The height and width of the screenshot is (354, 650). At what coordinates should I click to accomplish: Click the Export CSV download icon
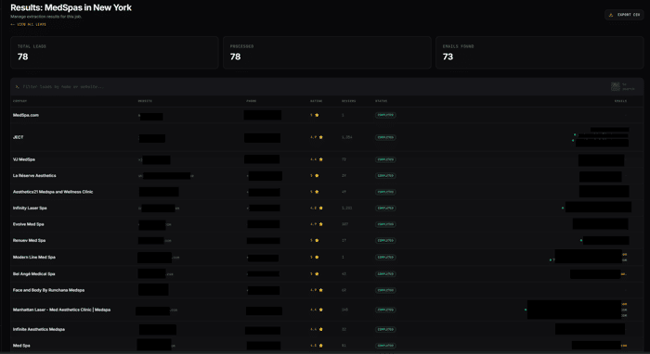611,15
